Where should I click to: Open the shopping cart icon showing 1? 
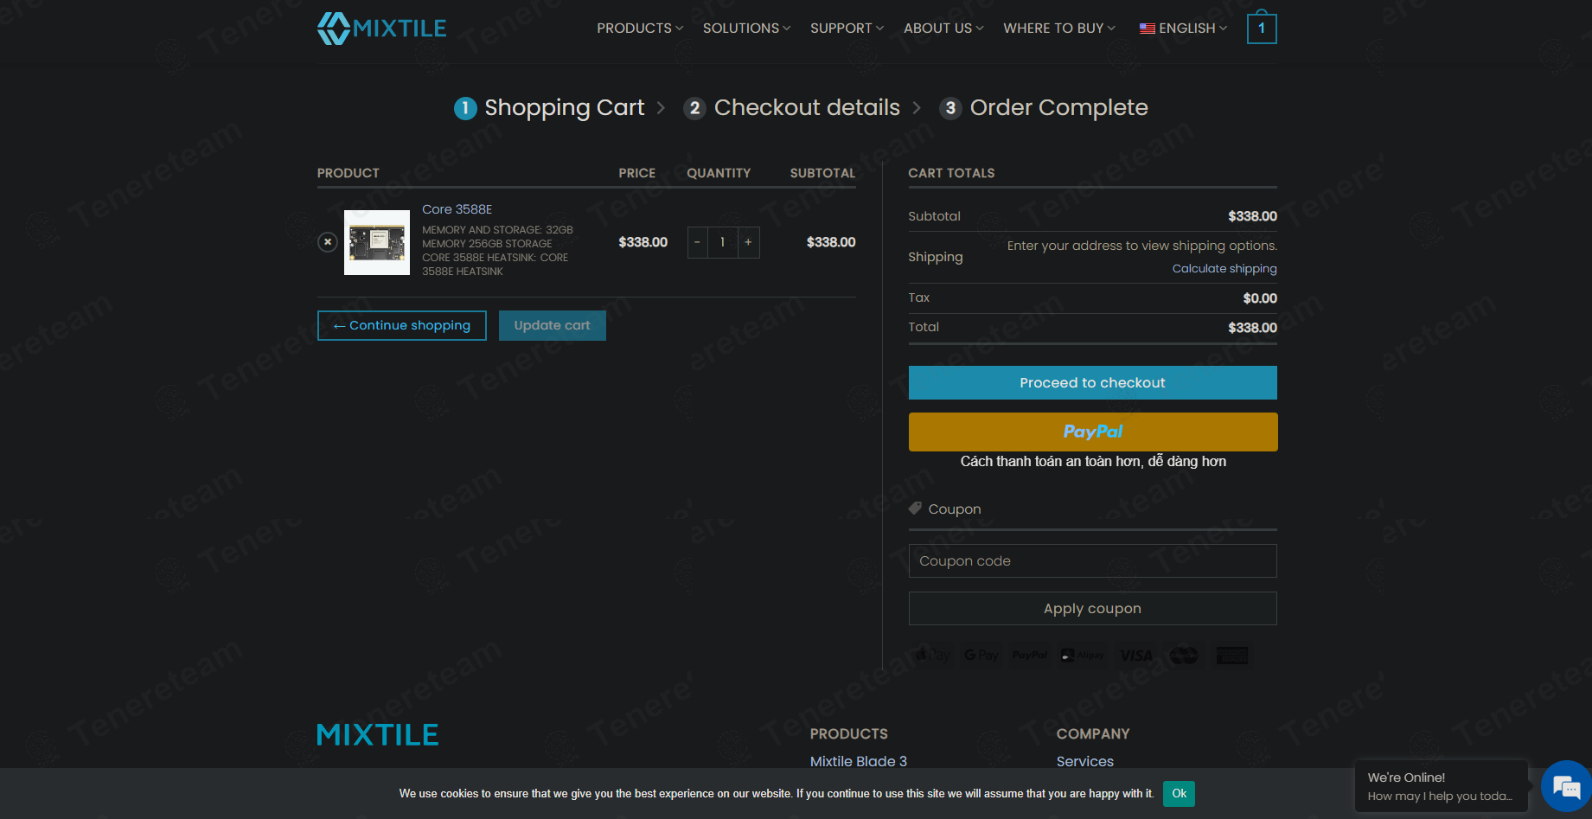[x=1261, y=29]
